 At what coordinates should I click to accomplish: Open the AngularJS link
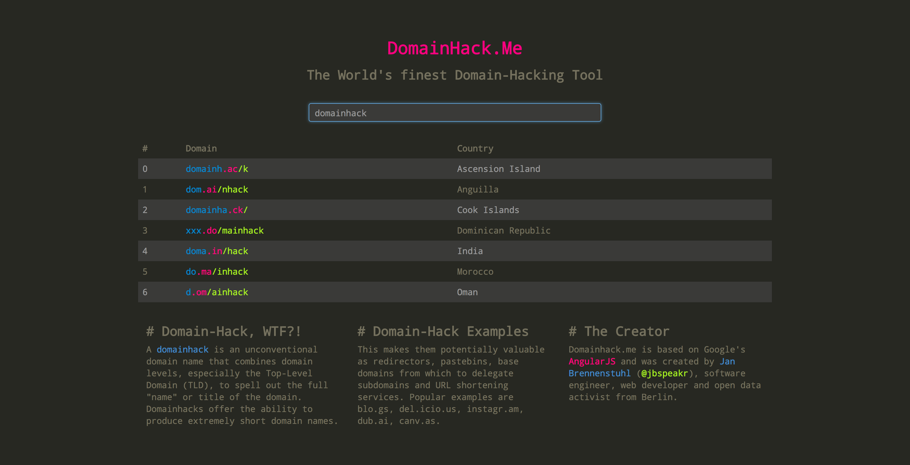pyautogui.click(x=592, y=361)
